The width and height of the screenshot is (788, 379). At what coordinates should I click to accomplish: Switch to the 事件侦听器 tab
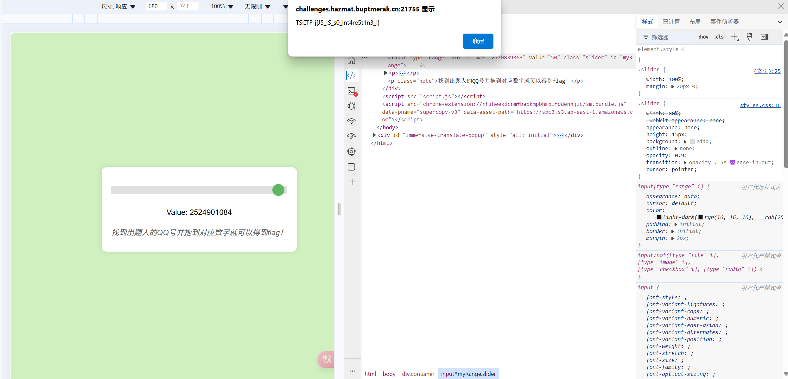pos(724,22)
